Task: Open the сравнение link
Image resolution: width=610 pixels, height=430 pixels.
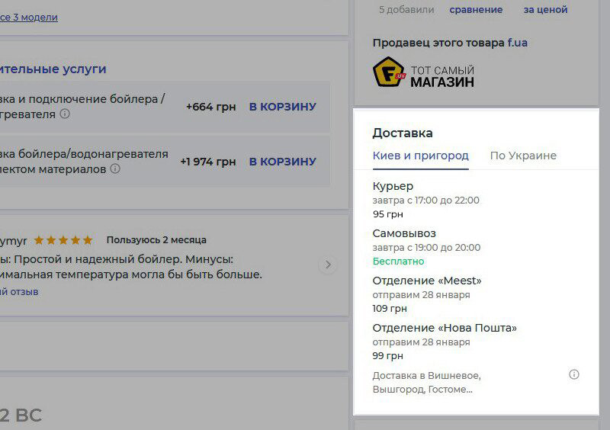Action: (x=476, y=10)
